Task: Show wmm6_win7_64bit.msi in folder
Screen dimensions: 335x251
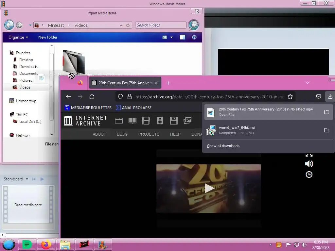Action: [x=326, y=130]
